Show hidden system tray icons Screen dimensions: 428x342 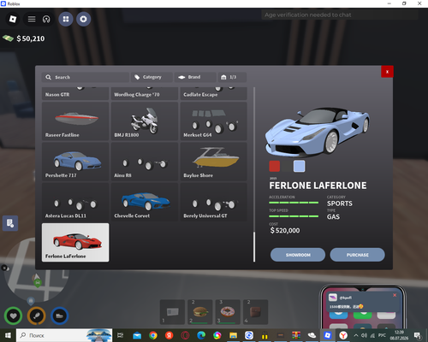[356, 335]
